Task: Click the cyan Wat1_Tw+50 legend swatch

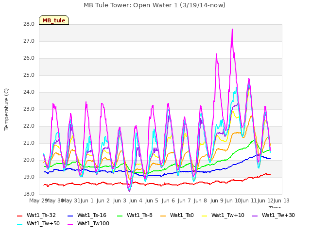Action: [20, 224]
